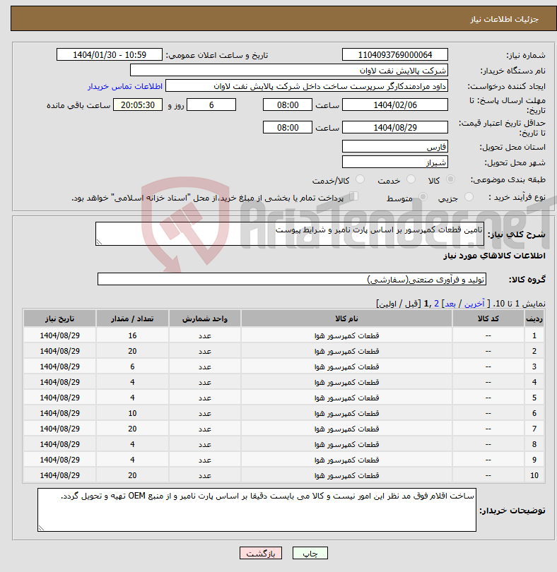This screenshot has width=557, height=572.
Task: Click quantity 6 in row 3
Action: [x=132, y=367]
